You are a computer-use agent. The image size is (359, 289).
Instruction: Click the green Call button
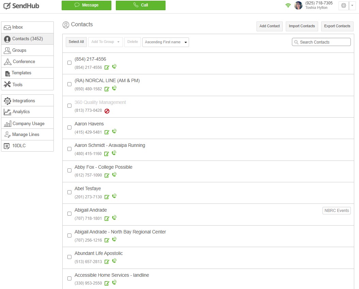tap(141, 5)
